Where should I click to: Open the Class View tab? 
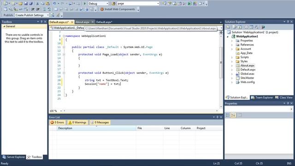284,97
